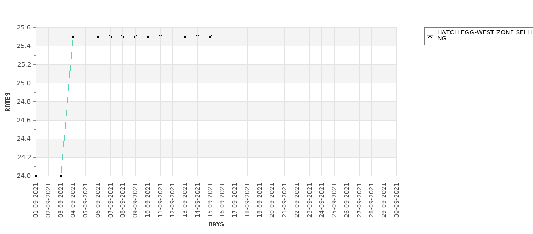Click the 25-09-2021 date label
Viewport: 533px width, 234px height.
pyautogui.click(x=334, y=200)
